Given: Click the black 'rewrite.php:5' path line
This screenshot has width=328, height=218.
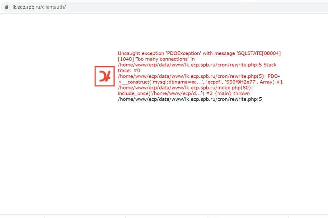Looking at the screenshot, I should (x=190, y=99).
